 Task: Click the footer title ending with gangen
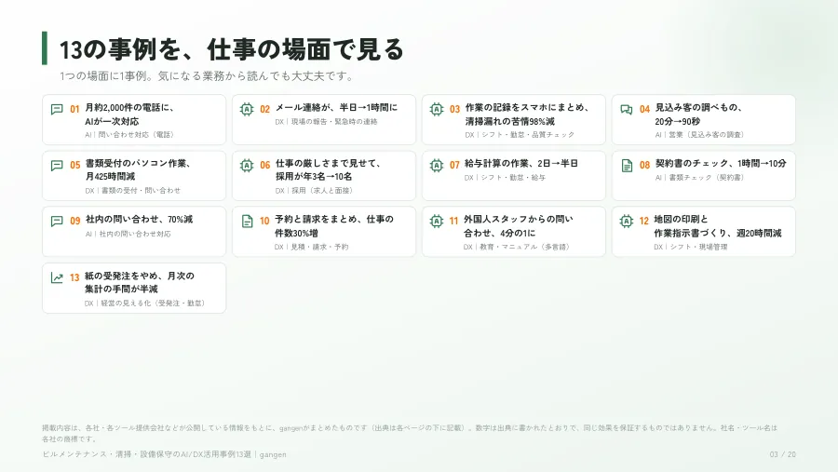[x=164, y=454]
